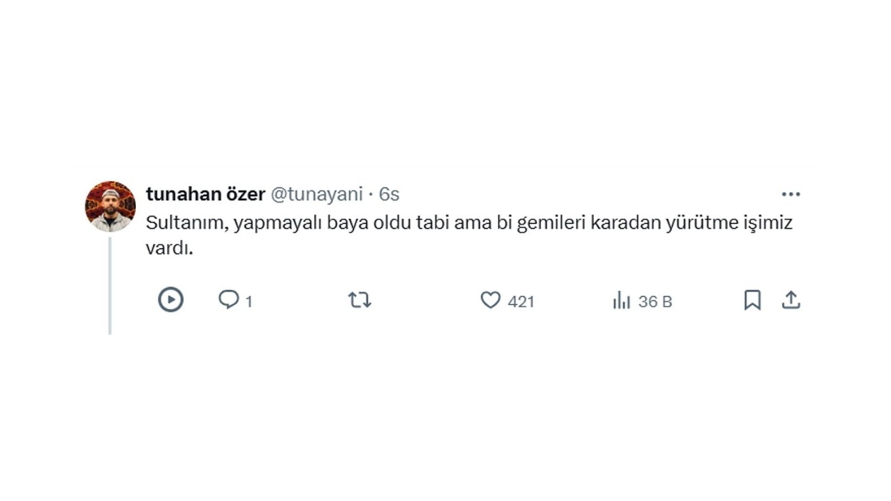Viewport: 891px width, 501px height.
Task: Share the tweet using the upload arrow icon
Action: click(791, 300)
